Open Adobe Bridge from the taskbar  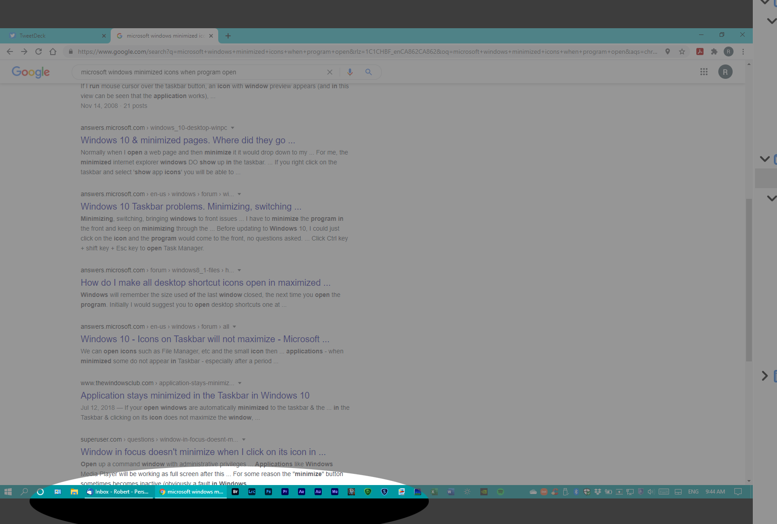[235, 492]
